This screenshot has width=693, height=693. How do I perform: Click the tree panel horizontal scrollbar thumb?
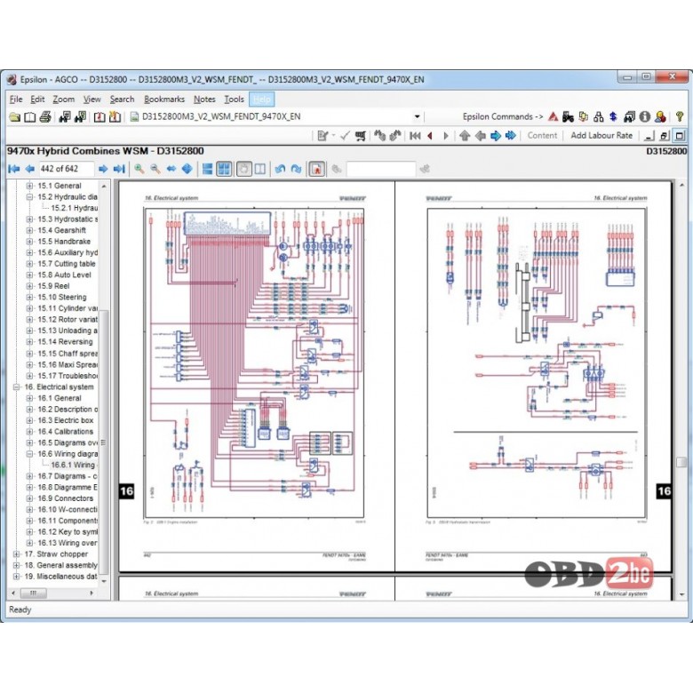[x=33, y=593]
